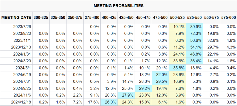Image resolution: width=237 pixels, height=106 pixels.
Task: Select the blue 26.0% cell
Action: pos(109,102)
